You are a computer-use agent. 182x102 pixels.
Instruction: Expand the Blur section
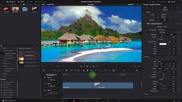(144, 94)
